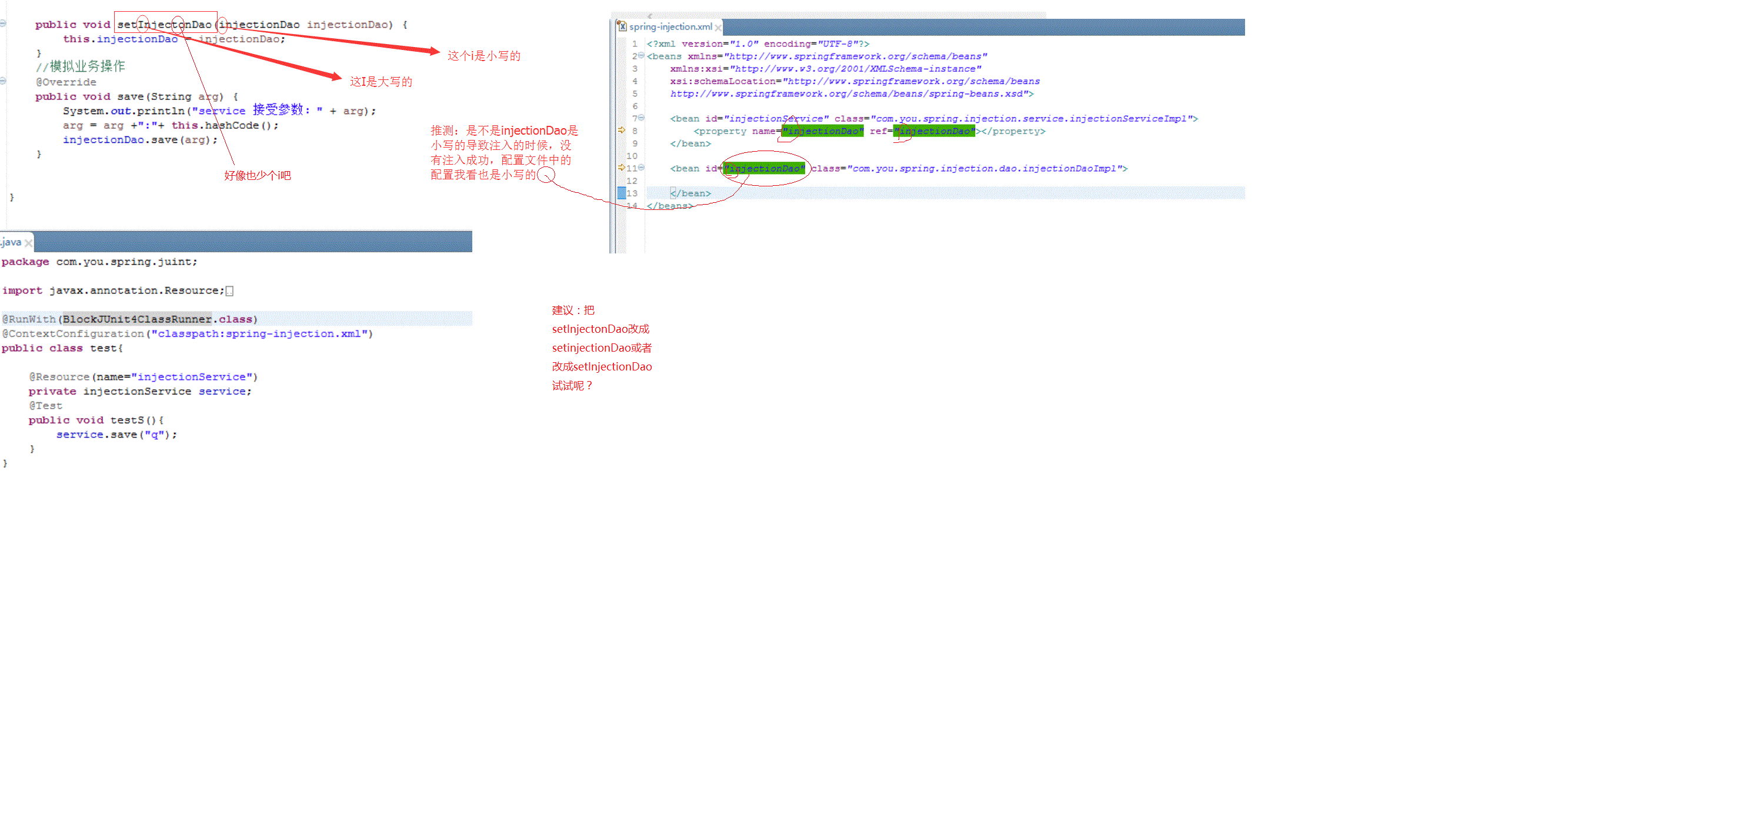
Task: Click the "private injectionService service" declaration
Action: click(x=140, y=391)
